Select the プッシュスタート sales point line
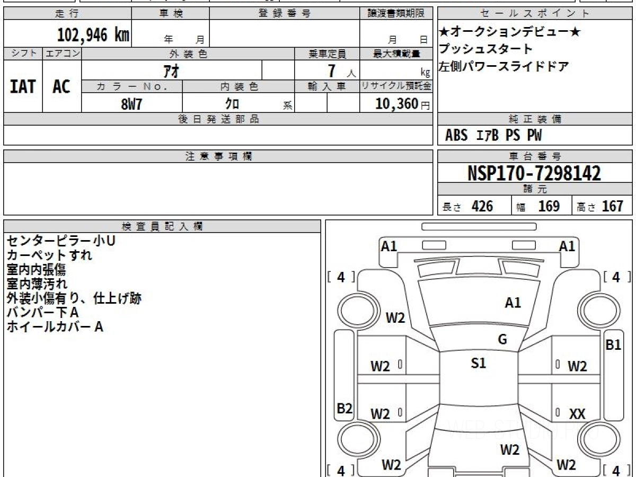The width and height of the screenshot is (636, 477). 485,49
